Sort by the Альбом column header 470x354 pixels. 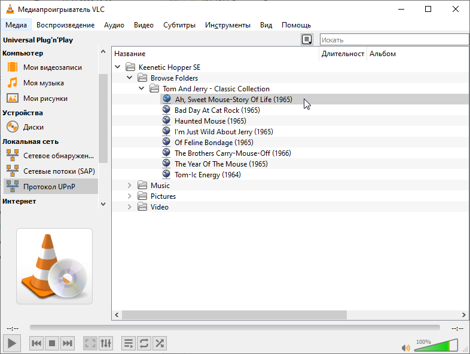418,54
